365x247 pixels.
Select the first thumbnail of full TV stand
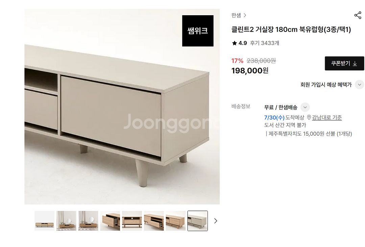click(x=45, y=221)
